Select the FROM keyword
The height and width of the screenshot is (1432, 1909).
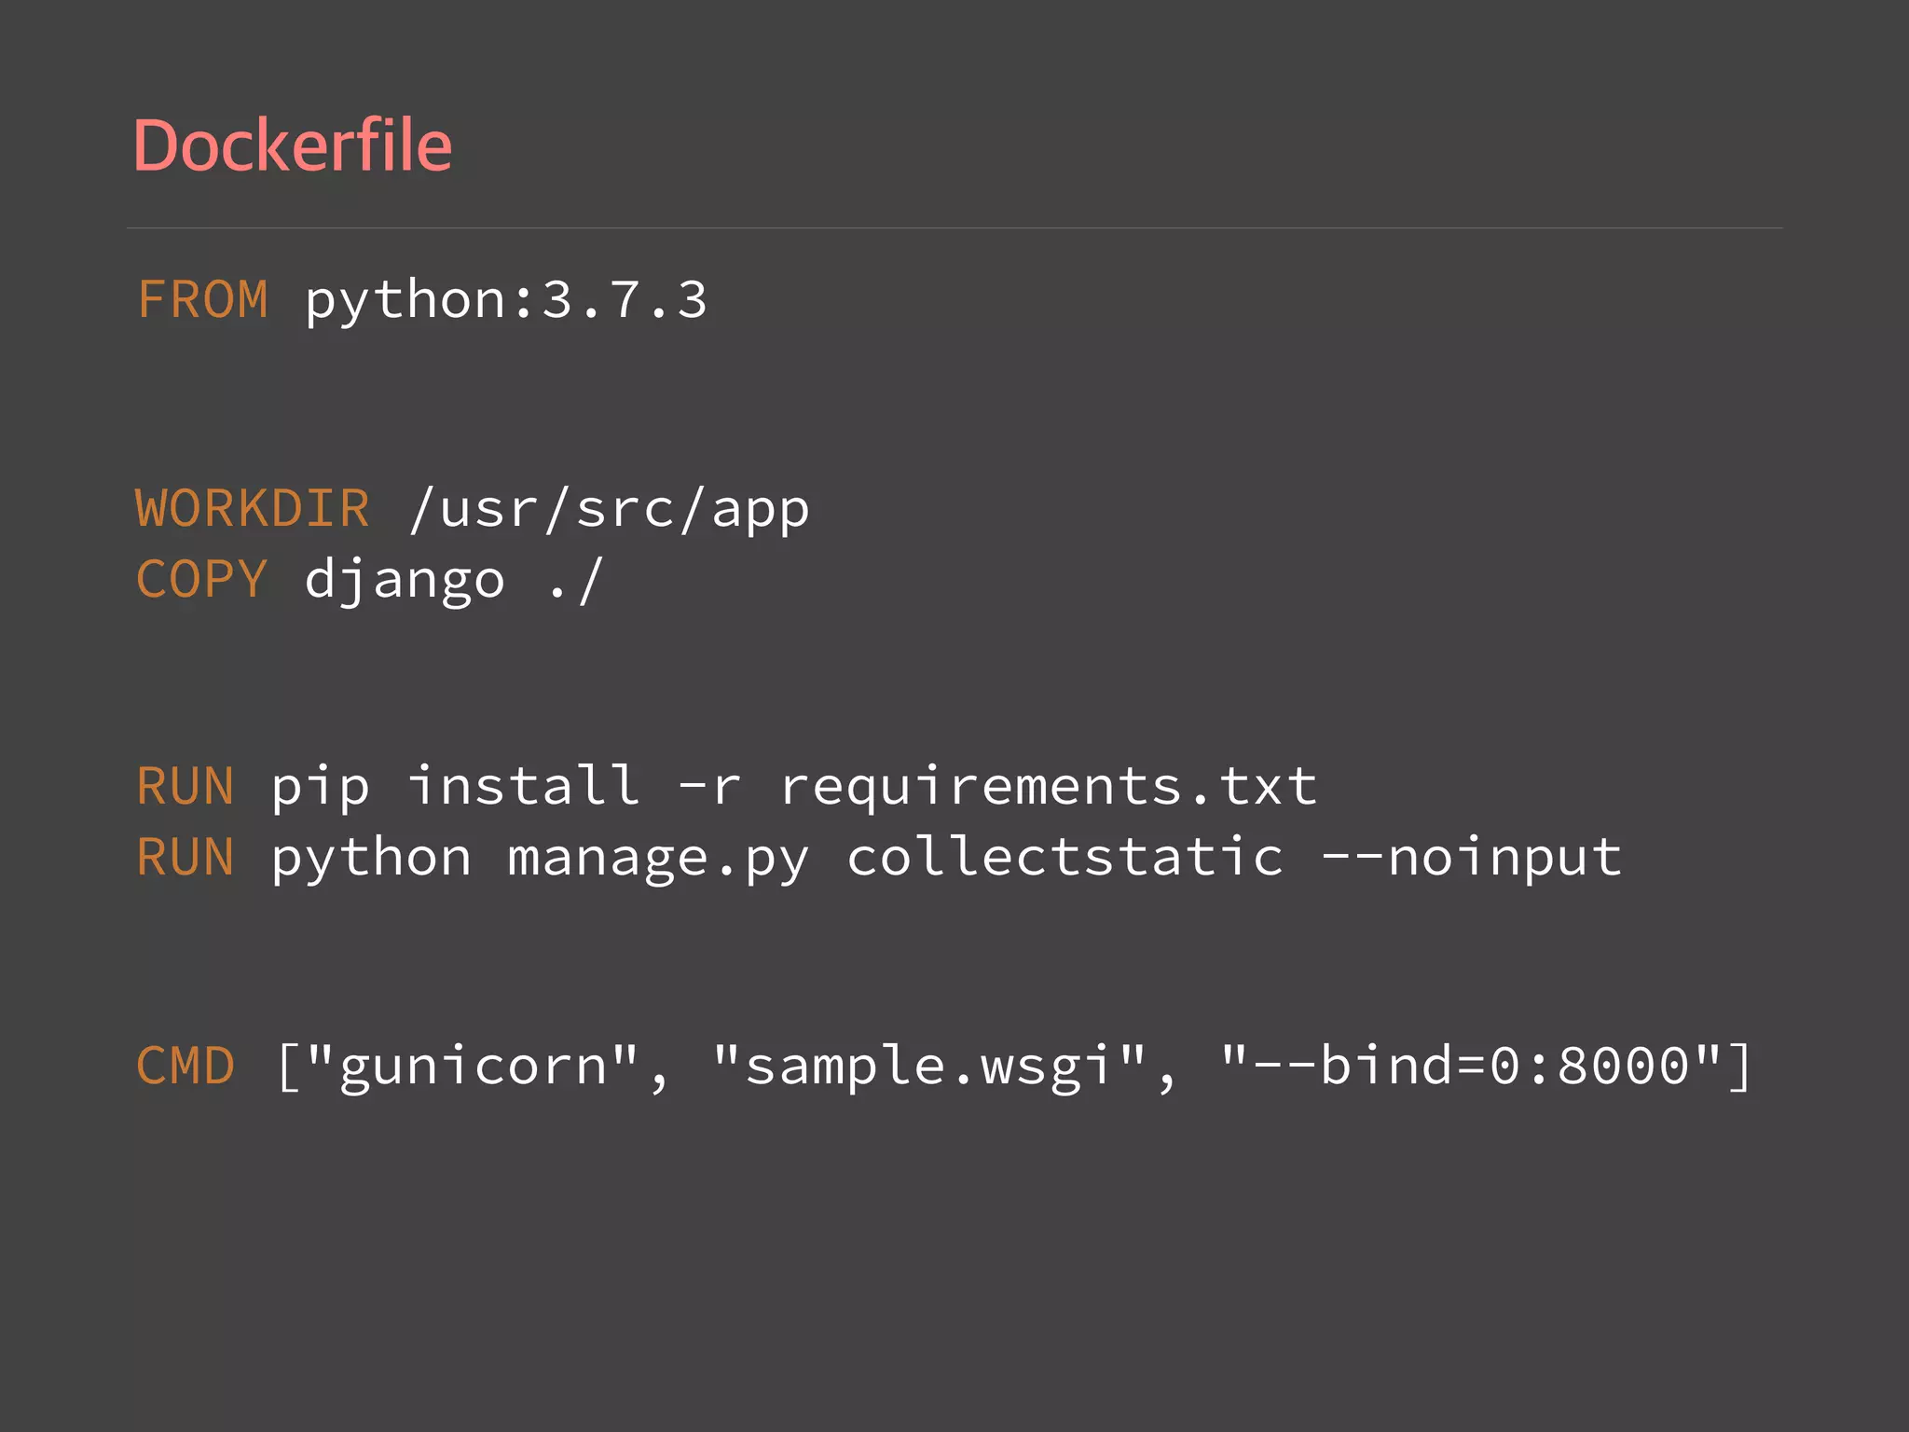point(203,299)
